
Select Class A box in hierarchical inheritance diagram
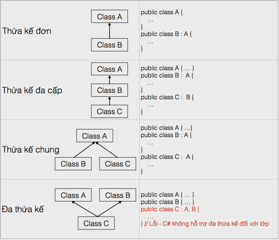(x=95, y=136)
